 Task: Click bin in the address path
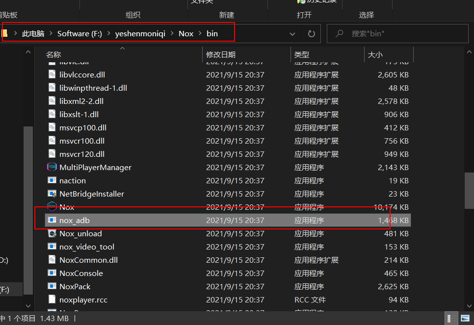coord(212,33)
